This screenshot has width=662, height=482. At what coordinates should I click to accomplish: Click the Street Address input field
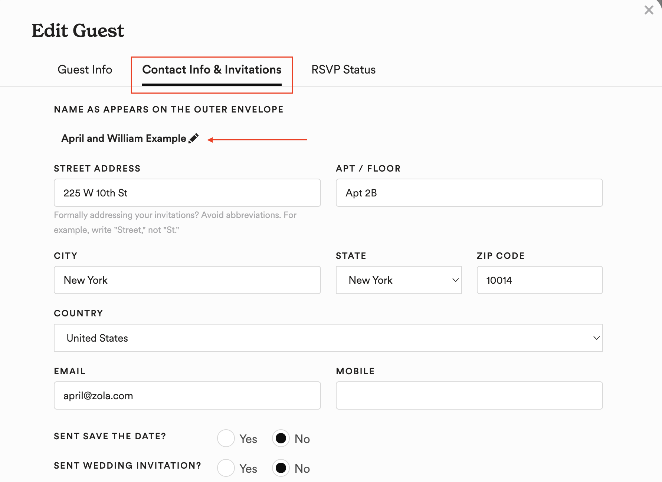pos(187,193)
